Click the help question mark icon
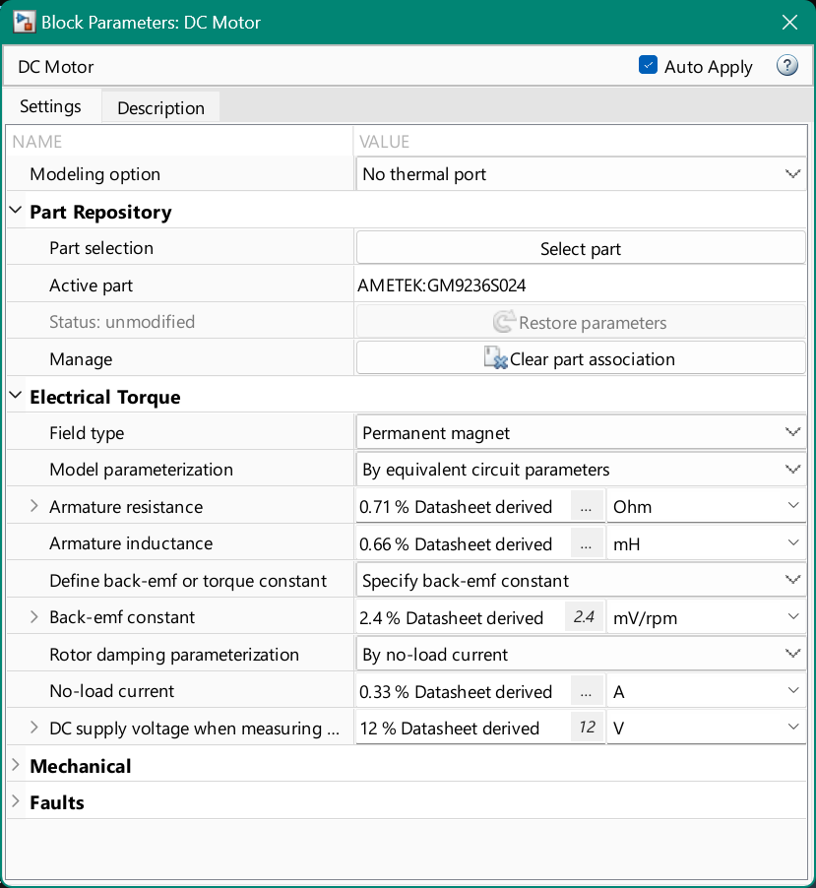The width and height of the screenshot is (816, 888). click(x=786, y=66)
